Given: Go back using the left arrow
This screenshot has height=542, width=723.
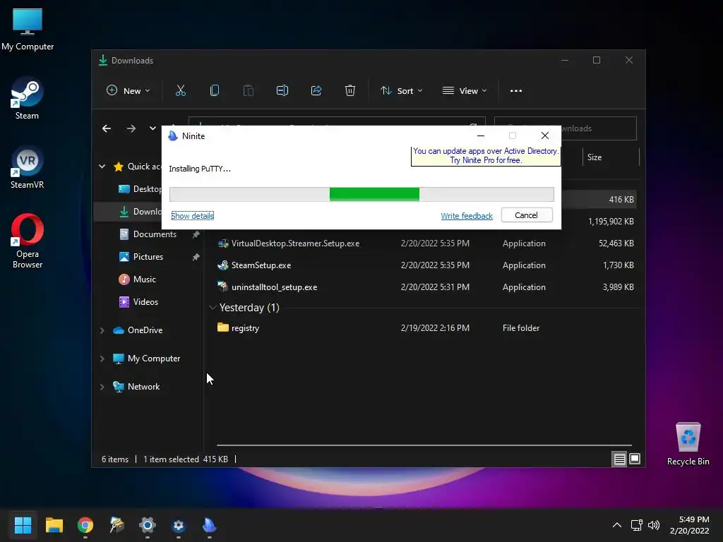Looking at the screenshot, I should 107,128.
